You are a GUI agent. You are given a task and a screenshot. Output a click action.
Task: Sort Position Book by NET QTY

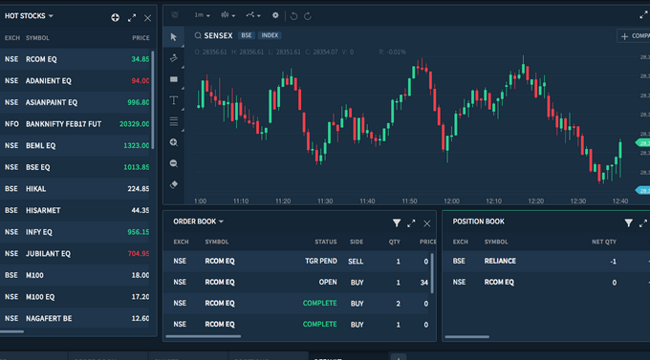[x=603, y=242]
